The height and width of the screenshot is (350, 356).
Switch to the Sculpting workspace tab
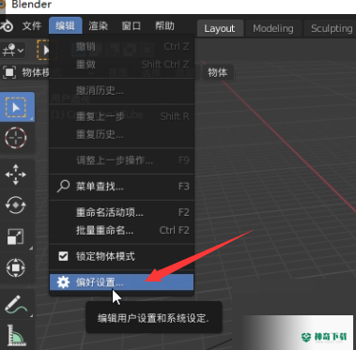pyautogui.click(x=331, y=28)
